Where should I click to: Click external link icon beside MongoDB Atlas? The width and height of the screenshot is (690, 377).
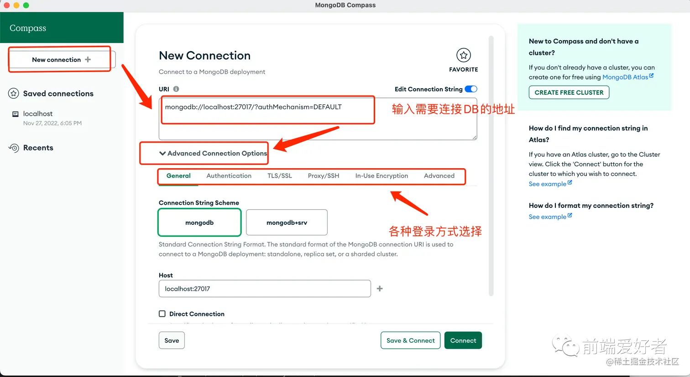click(x=651, y=76)
